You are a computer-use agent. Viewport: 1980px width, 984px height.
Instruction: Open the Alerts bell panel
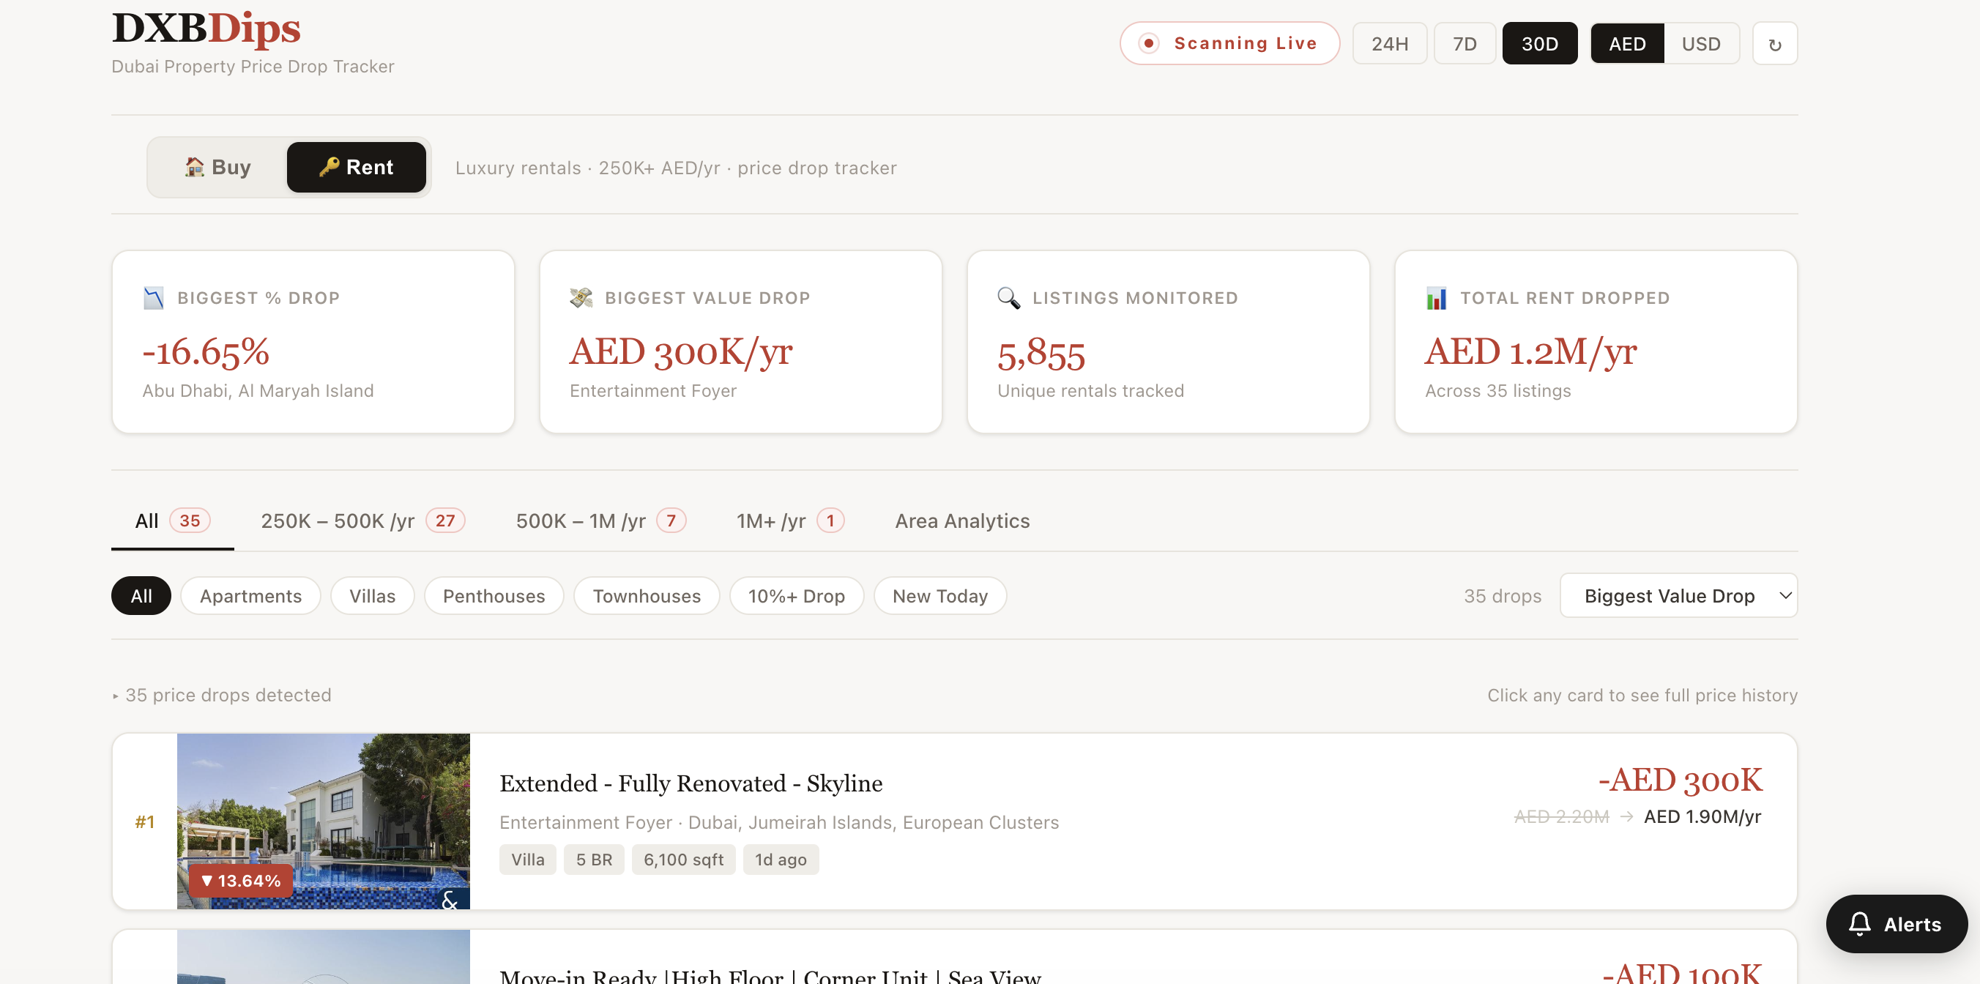tap(1897, 924)
